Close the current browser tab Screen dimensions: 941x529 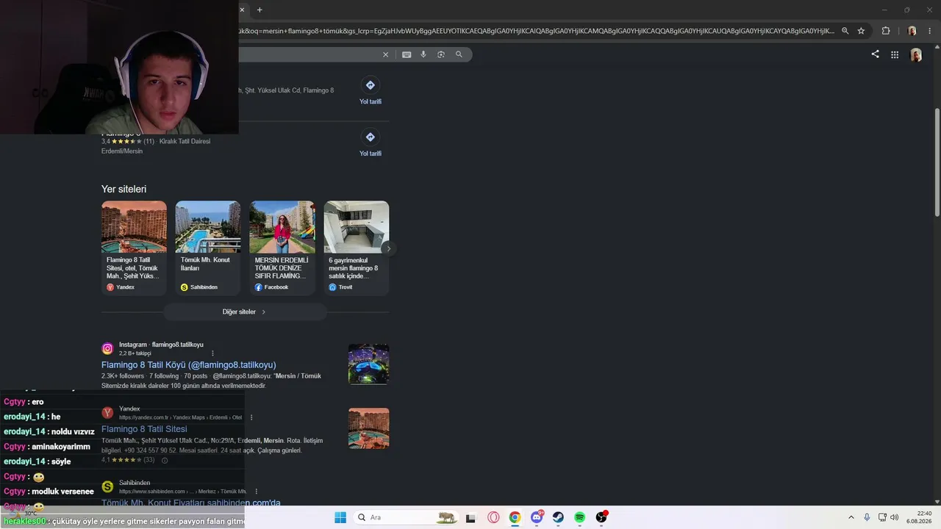click(x=242, y=10)
